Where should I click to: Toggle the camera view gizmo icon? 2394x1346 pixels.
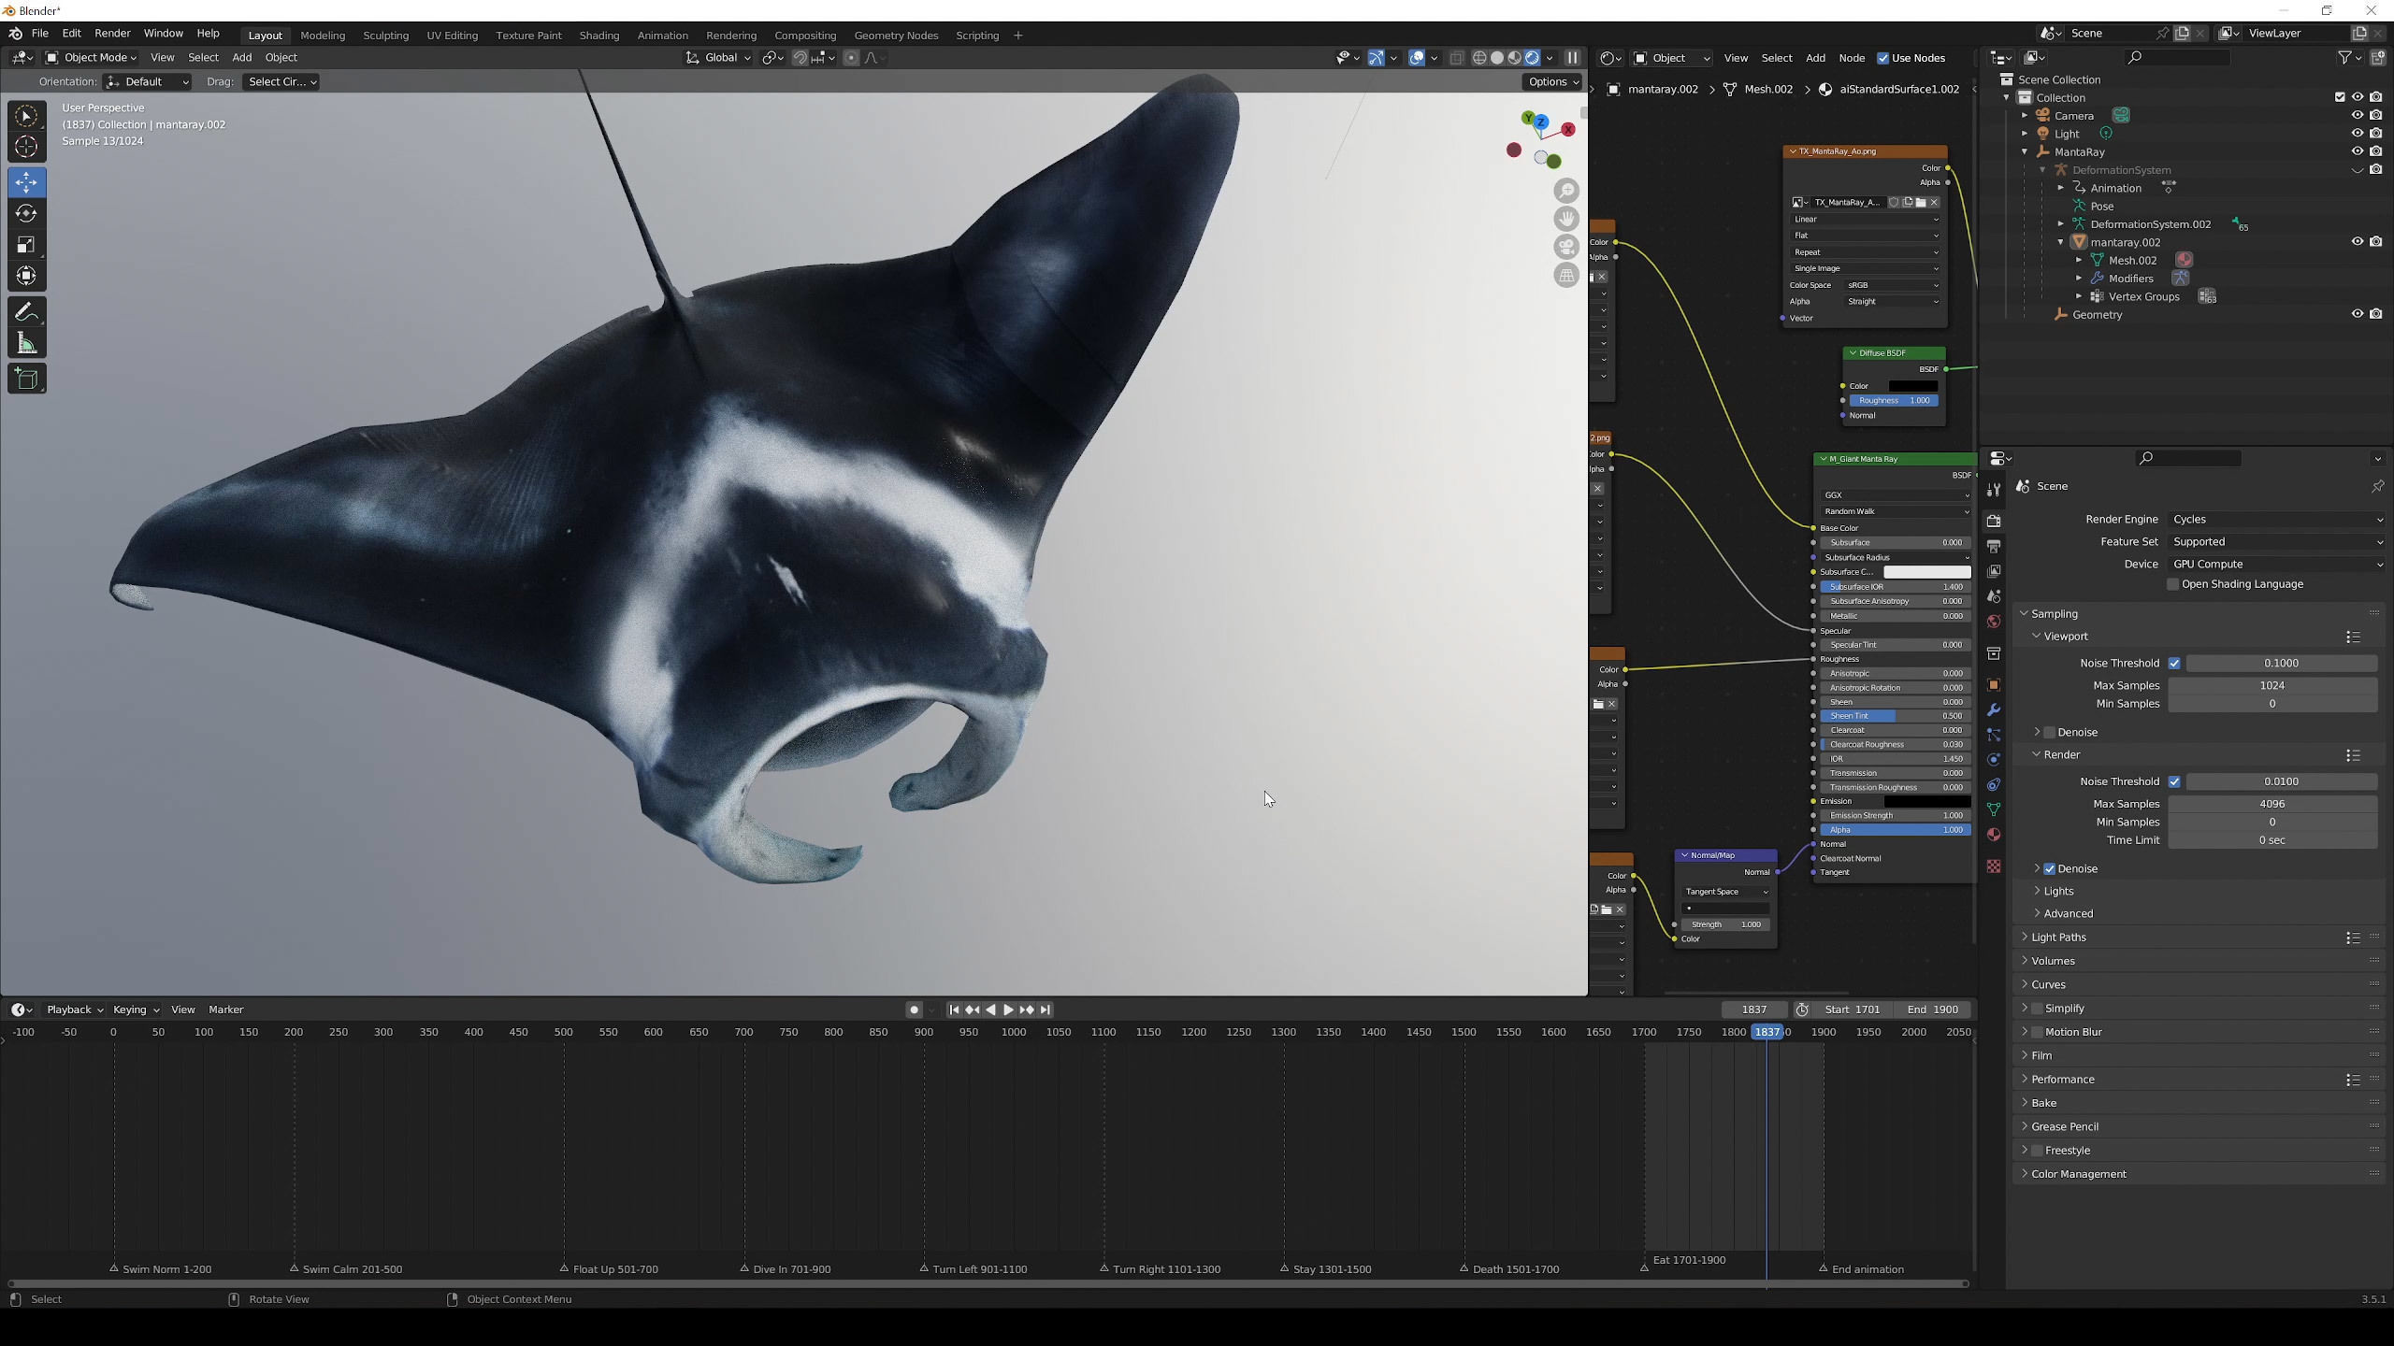coord(1566,247)
